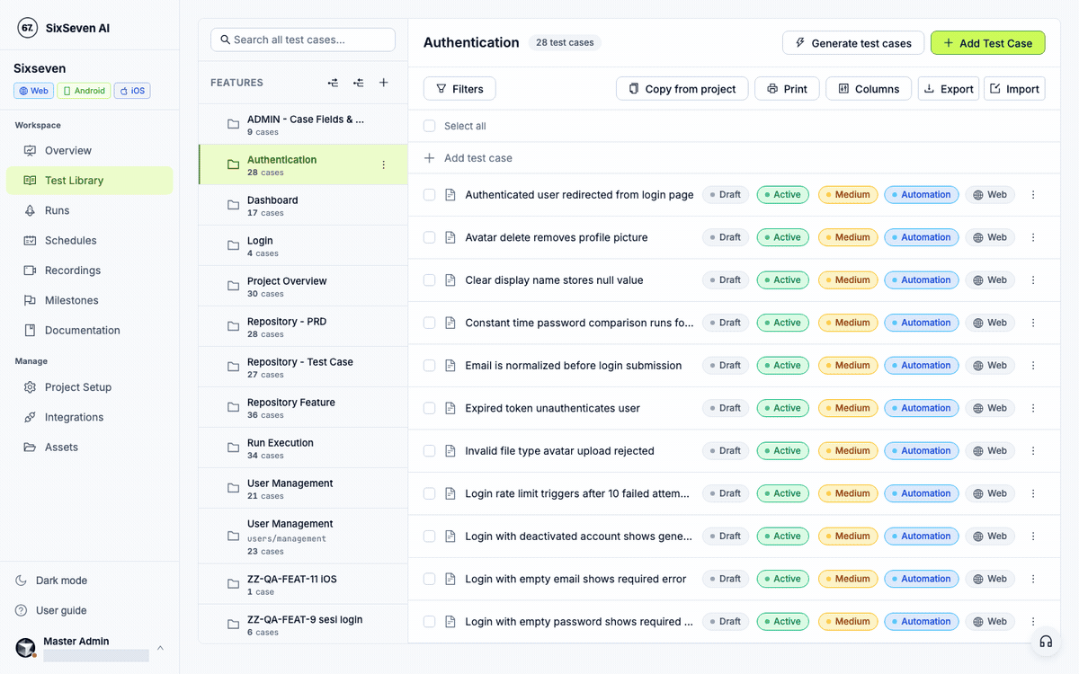The width and height of the screenshot is (1079, 674).
Task: Open the Login with deactivated account test case
Action: (579, 537)
